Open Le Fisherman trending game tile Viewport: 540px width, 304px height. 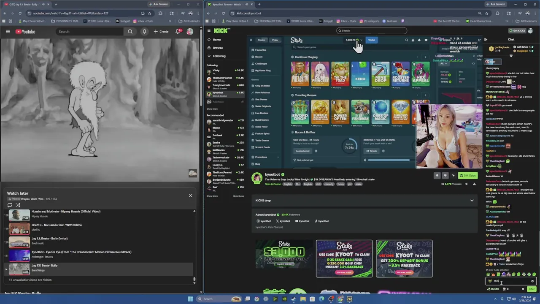[x=360, y=112]
